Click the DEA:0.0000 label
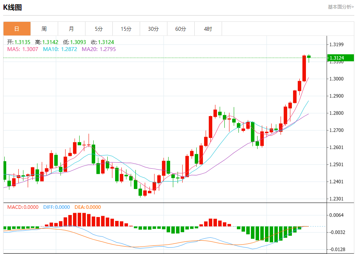Screen dimensions: 359x254 (87, 207)
